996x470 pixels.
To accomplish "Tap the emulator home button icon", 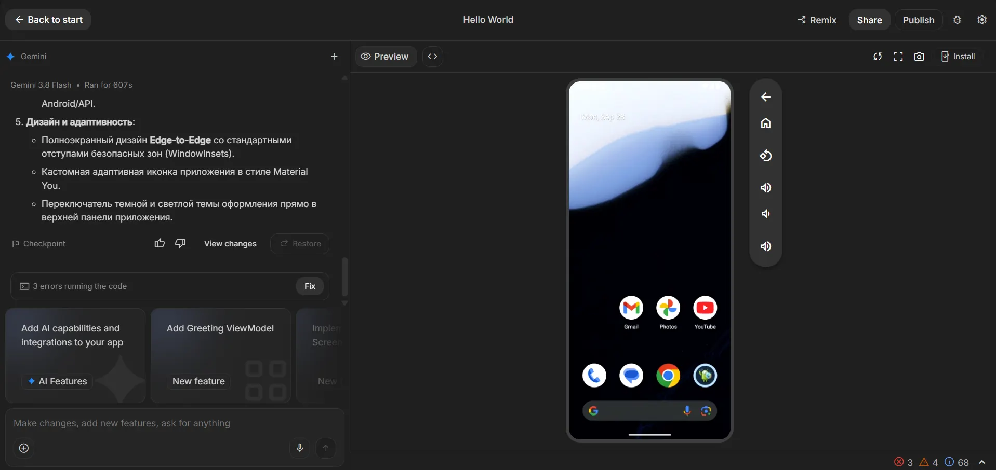I will click(765, 123).
